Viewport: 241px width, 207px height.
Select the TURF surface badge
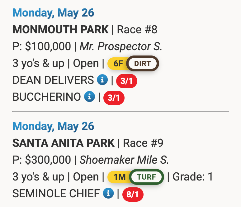[146, 177]
